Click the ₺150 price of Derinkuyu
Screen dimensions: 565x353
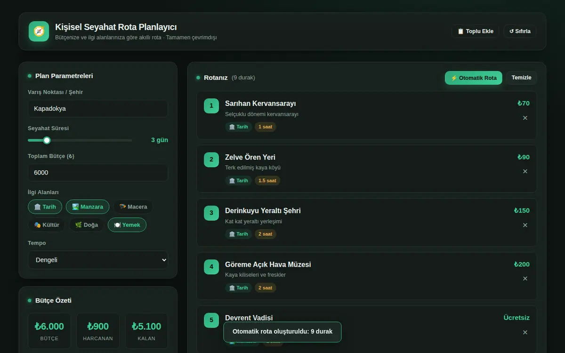[522, 211]
